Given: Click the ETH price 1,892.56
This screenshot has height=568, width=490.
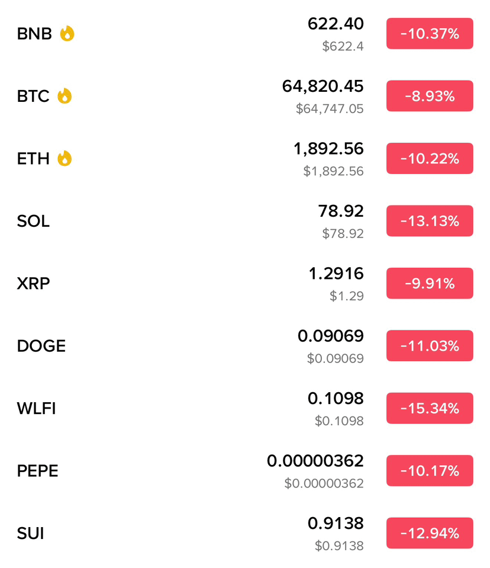Looking at the screenshot, I should [x=328, y=149].
